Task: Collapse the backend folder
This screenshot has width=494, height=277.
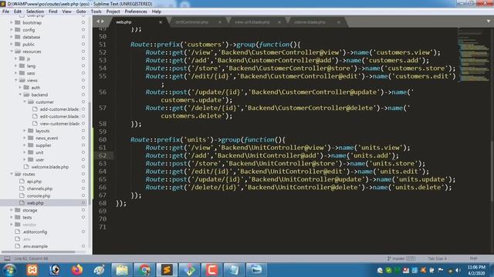Action: click(x=20, y=95)
